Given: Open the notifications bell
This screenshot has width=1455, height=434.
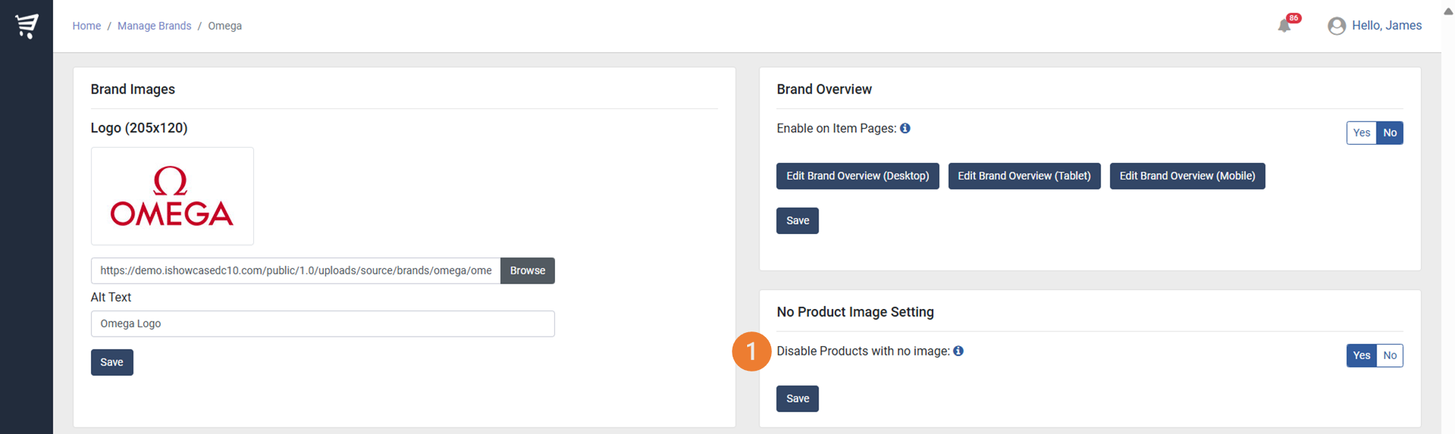Looking at the screenshot, I should 1285,25.
